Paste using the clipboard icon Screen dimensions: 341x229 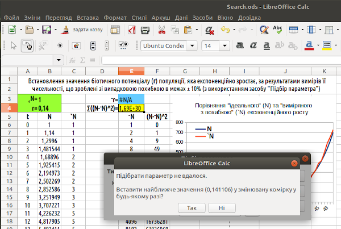coord(188,30)
